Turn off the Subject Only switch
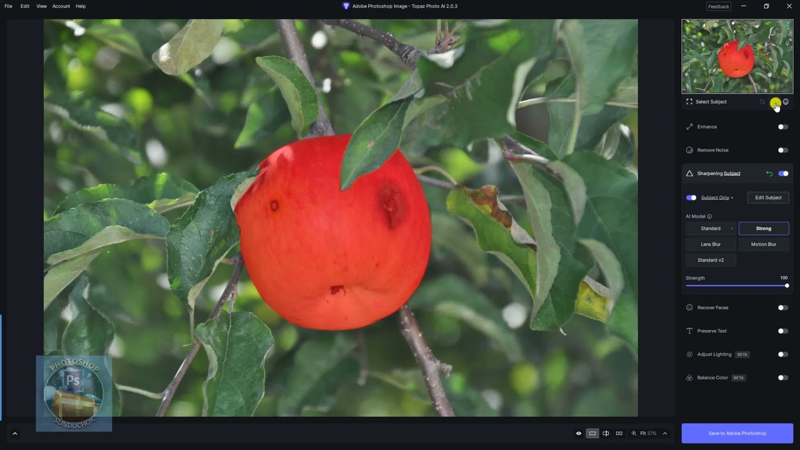This screenshot has width=800, height=450. coord(691,197)
